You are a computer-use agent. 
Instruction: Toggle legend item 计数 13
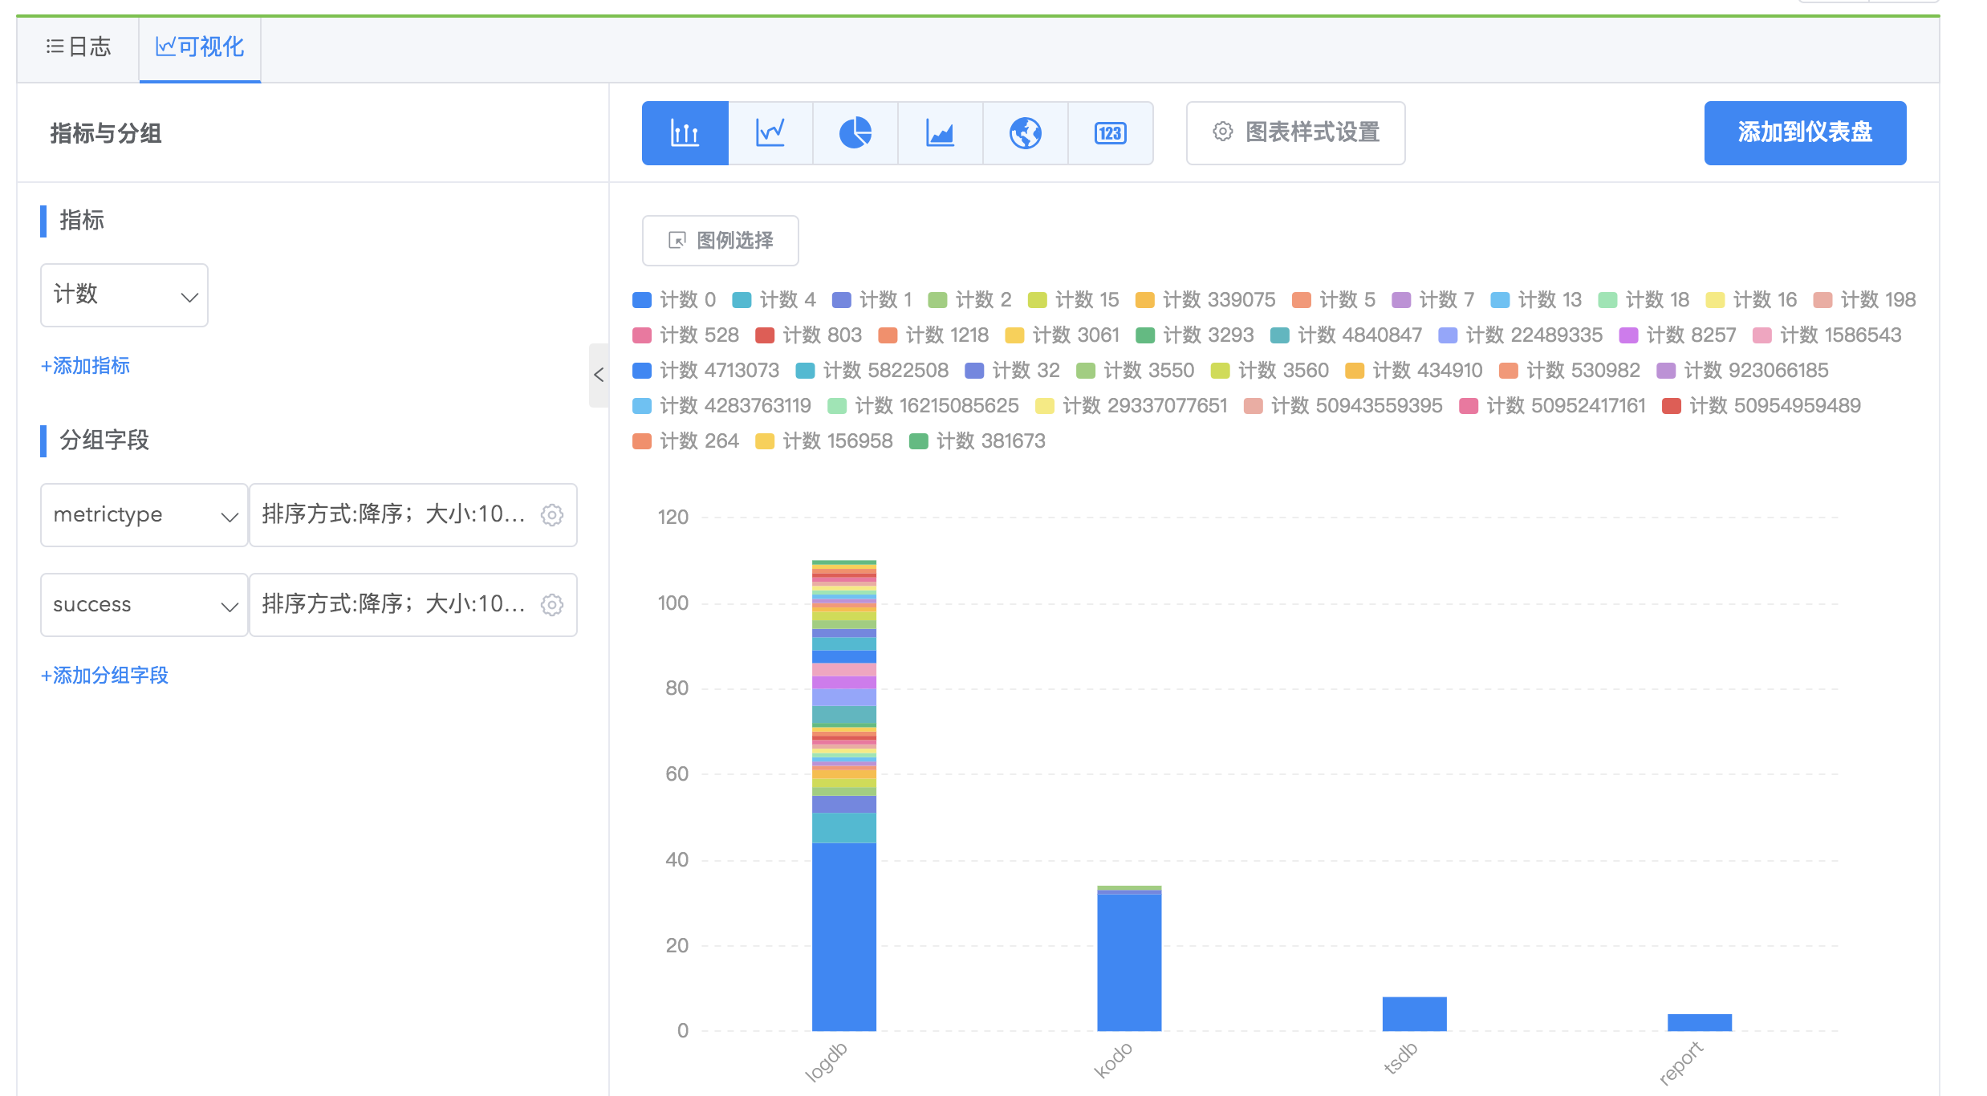[1536, 300]
